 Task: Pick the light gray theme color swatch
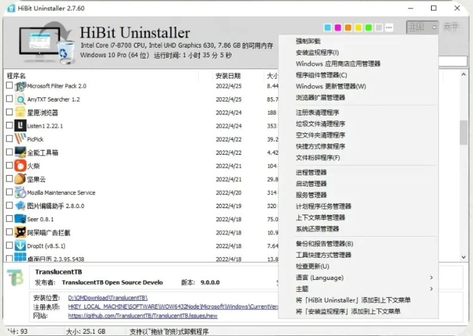(x=379, y=28)
